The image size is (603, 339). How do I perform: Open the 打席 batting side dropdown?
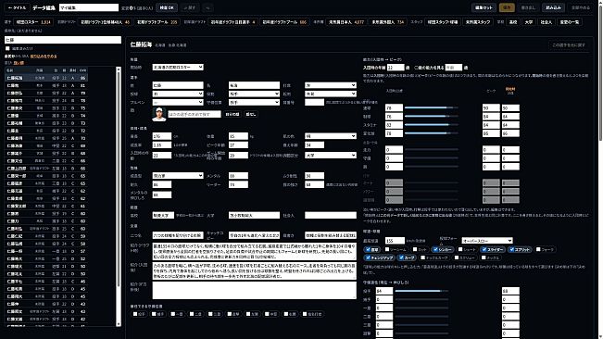331,85
